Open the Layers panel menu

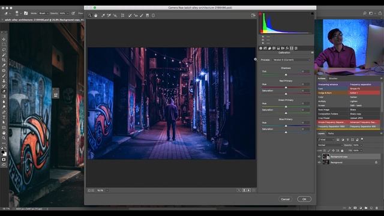click(382, 133)
